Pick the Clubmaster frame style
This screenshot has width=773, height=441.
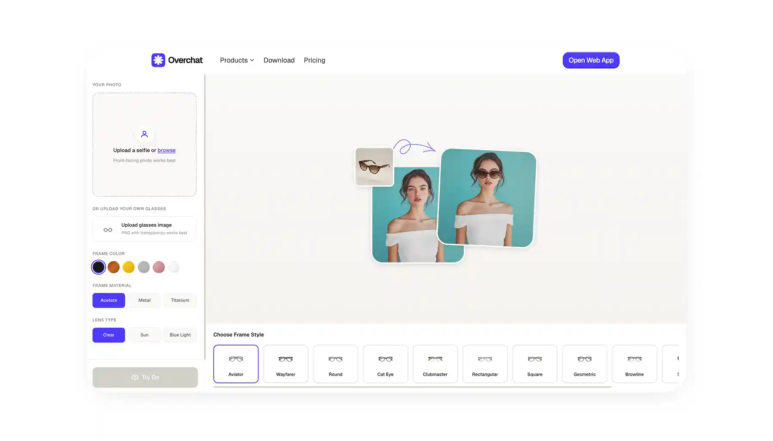click(x=435, y=364)
